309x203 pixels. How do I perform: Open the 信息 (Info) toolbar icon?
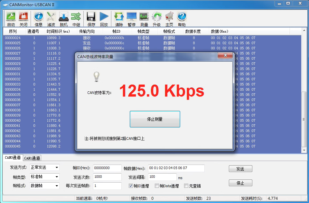pyautogui.click(x=39, y=18)
